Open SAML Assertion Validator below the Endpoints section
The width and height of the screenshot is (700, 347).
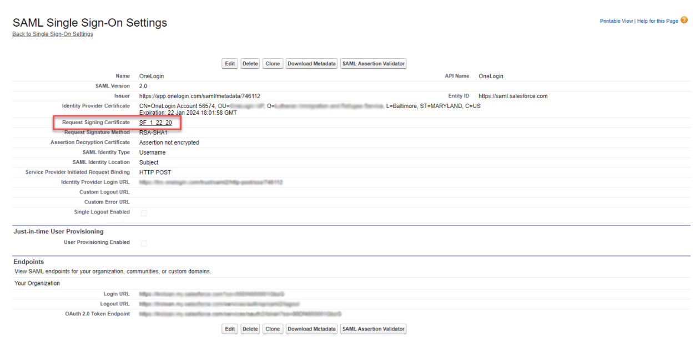coord(374,329)
